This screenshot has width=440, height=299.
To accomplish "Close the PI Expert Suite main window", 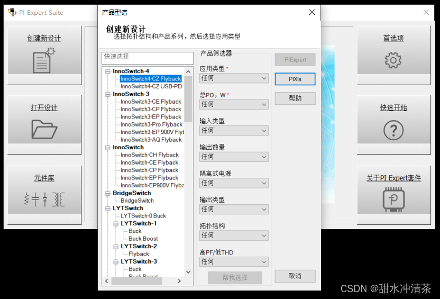I will (426, 12).
